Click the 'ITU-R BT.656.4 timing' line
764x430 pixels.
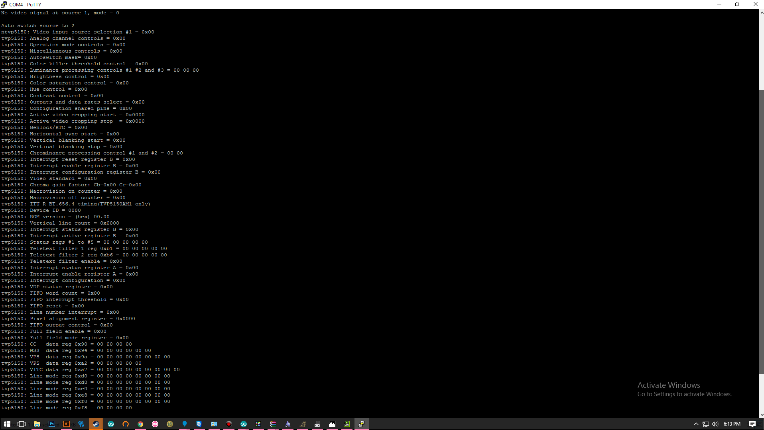[x=76, y=204]
